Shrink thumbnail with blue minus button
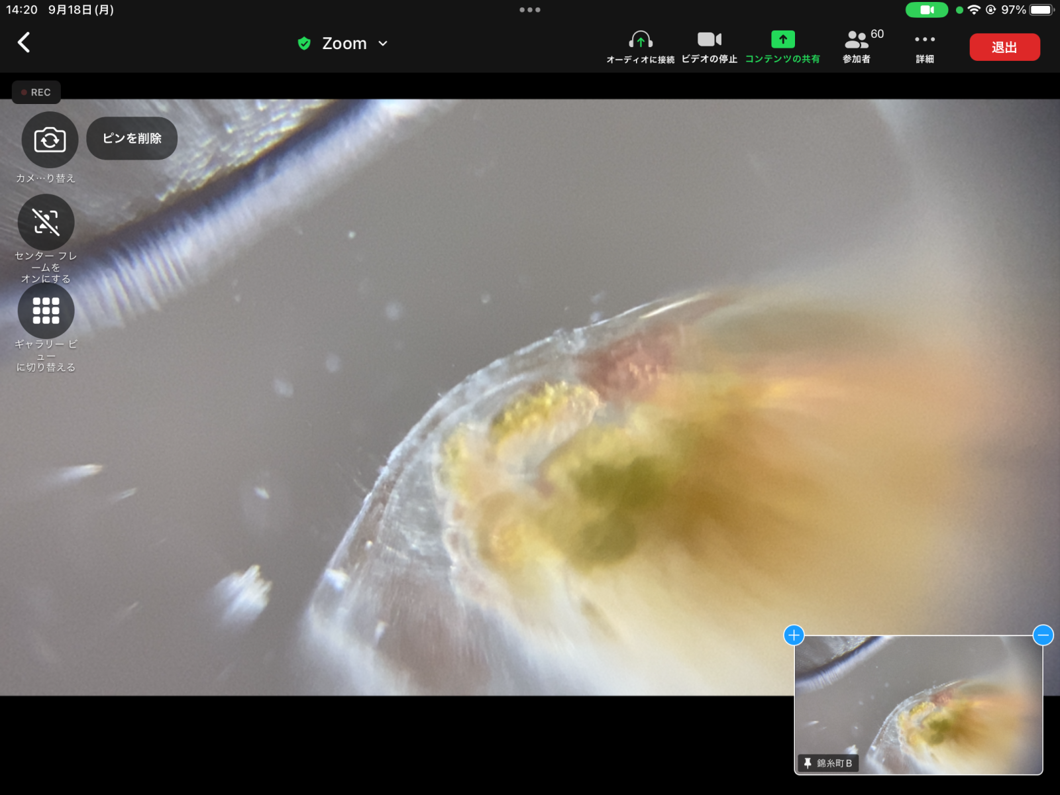This screenshot has width=1060, height=795. click(1043, 635)
